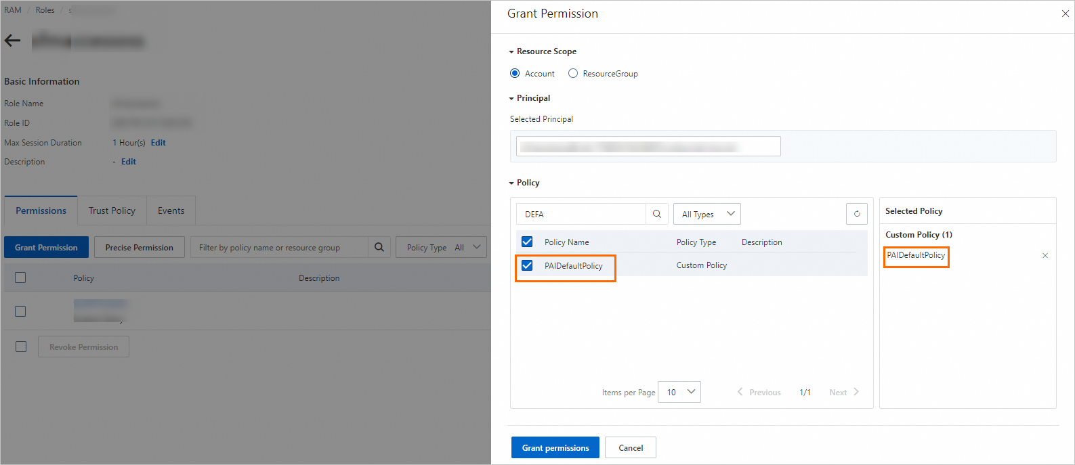Click the Precise Permission button
Viewport: 1075px width, 465px height.
[140, 247]
